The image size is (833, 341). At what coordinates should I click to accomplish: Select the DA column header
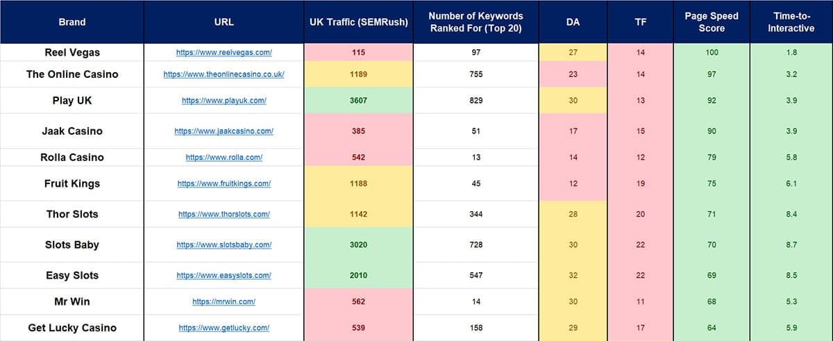tap(573, 22)
